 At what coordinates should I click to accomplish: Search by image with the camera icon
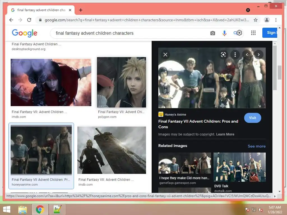pyautogui.click(x=212, y=33)
